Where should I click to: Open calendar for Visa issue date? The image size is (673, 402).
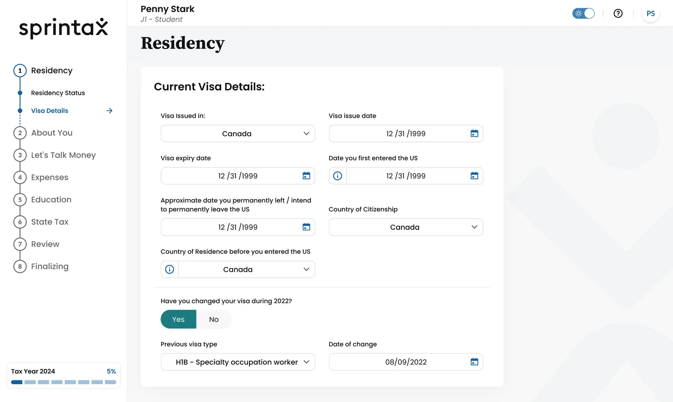[x=474, y=134]
